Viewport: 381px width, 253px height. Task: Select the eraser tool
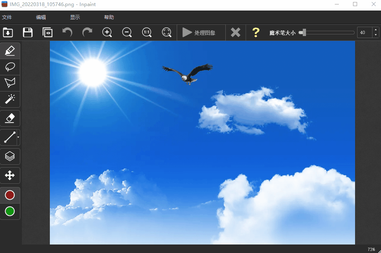coord(10,118)
